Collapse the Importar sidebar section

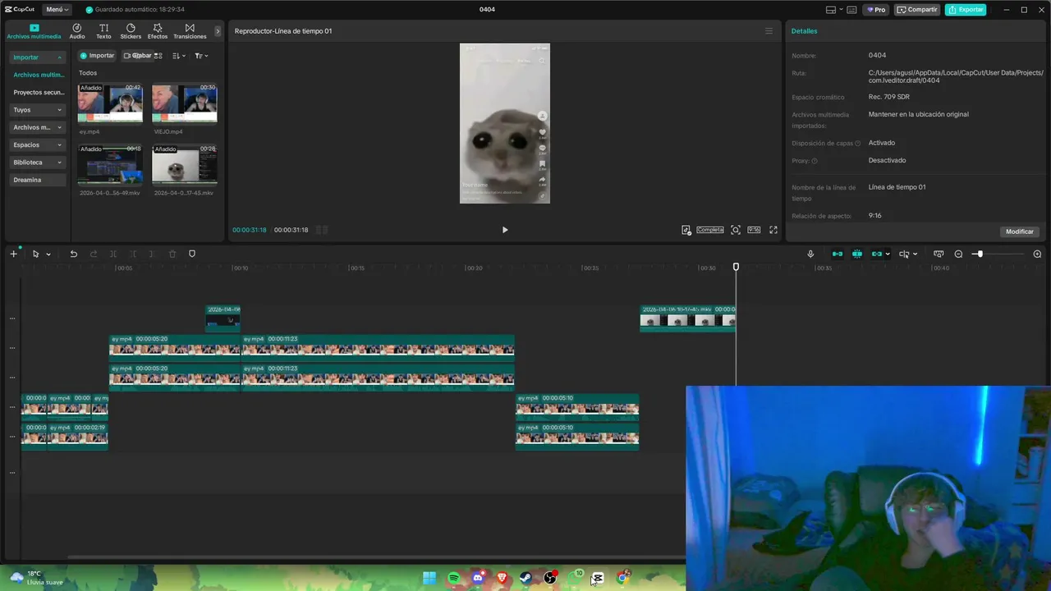pyautogui.click(x=38, y=57)
